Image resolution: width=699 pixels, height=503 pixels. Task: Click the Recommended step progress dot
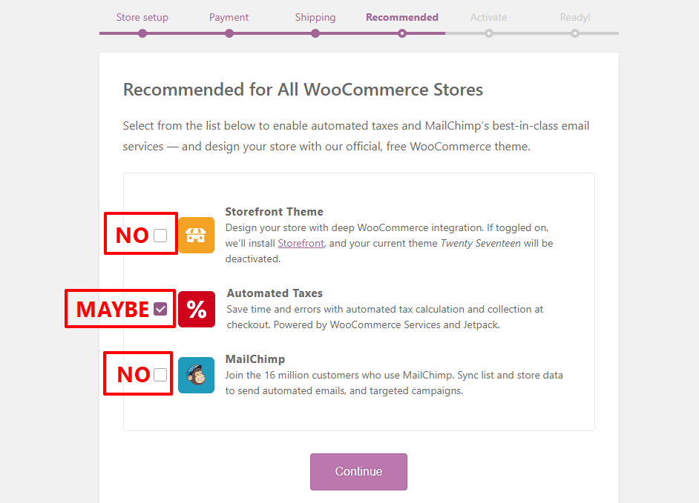point(402,33)
